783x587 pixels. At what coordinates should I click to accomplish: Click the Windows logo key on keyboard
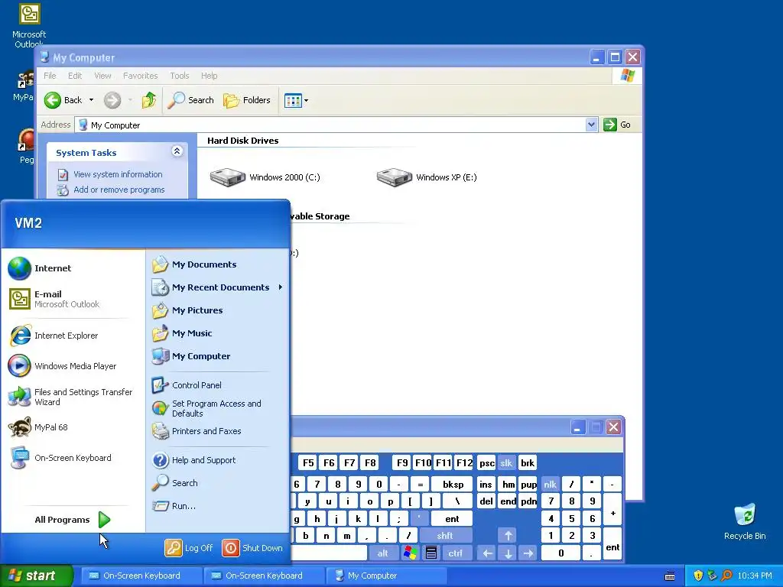[x=411, y=553]
